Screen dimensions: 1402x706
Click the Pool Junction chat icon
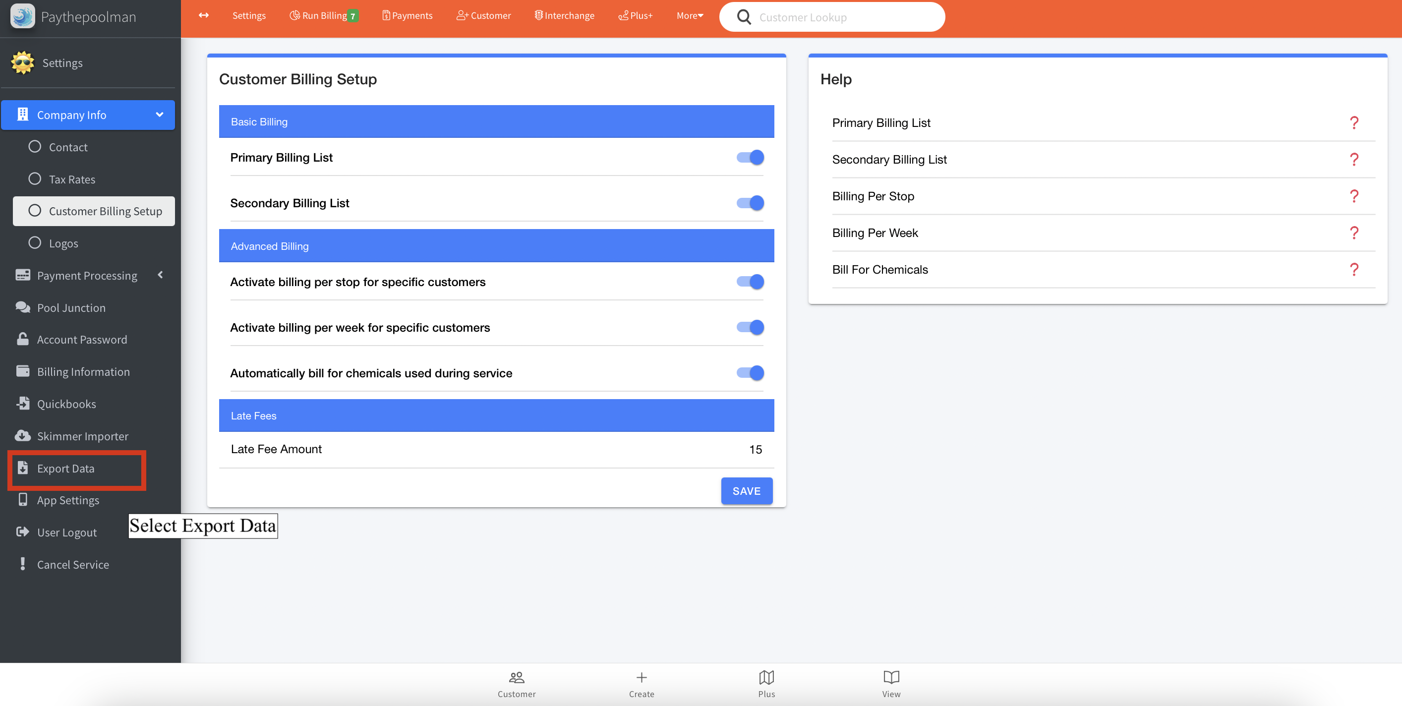click(x=23, y=307)
